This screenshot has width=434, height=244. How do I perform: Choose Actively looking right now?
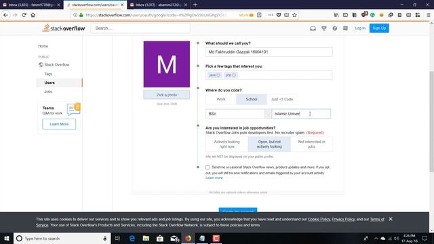pos(226,144)
